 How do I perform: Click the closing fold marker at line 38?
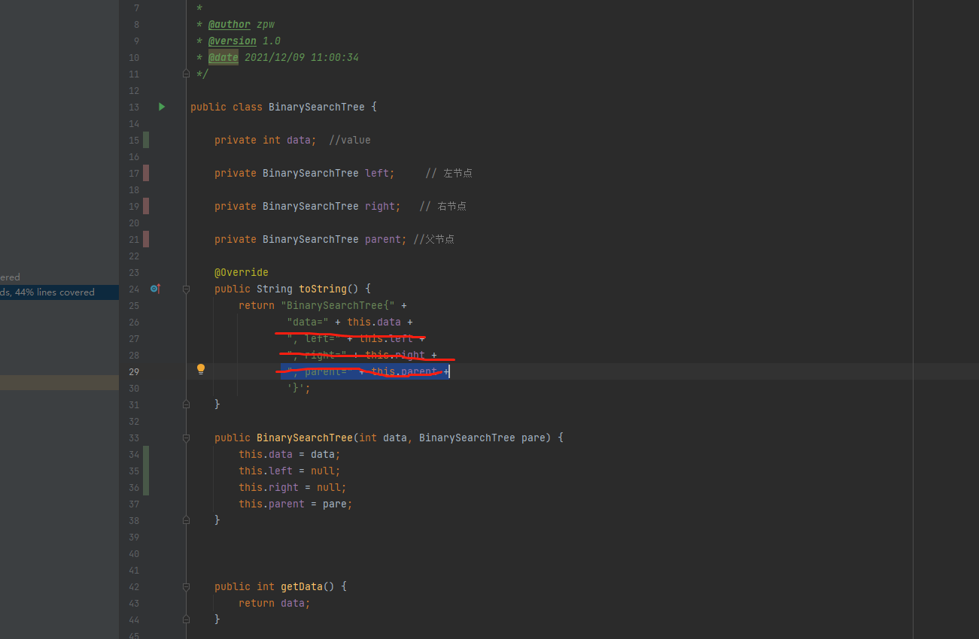click(x=186, y=520)
